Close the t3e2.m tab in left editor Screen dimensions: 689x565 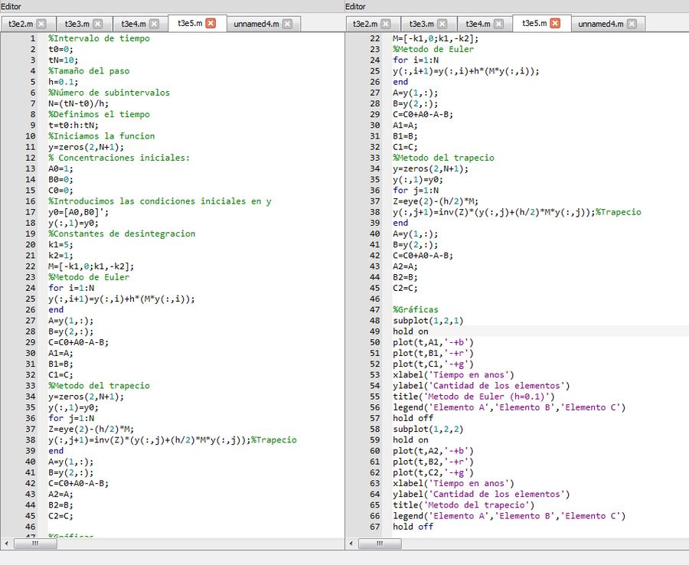pyautogui.click(x=41, y=24)
